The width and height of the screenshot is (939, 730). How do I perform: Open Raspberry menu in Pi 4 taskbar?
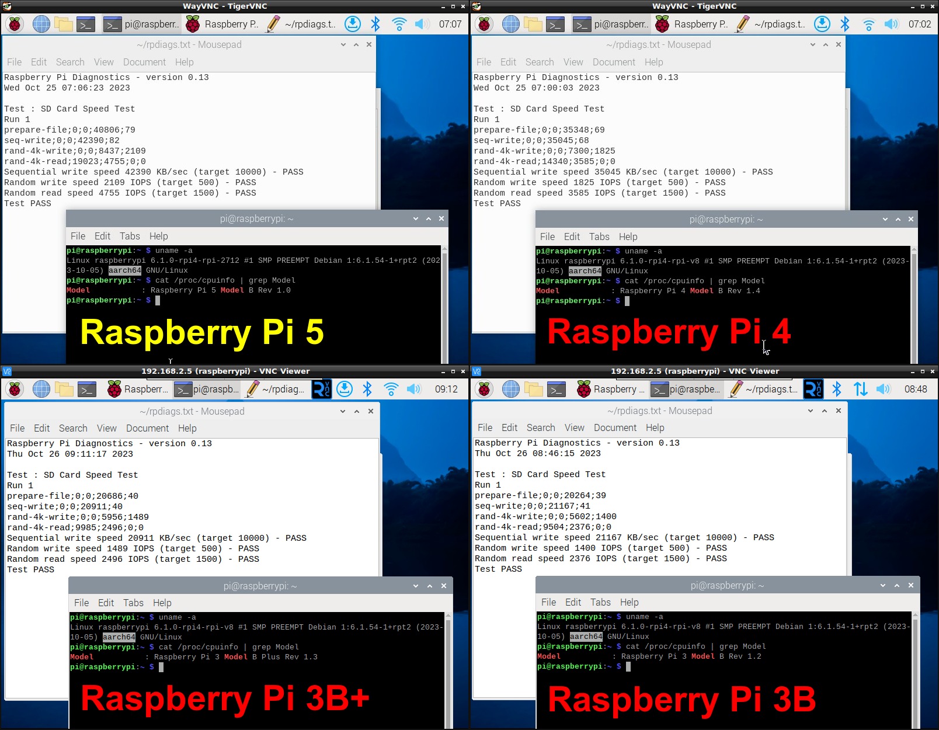click(x=485, y=24)
